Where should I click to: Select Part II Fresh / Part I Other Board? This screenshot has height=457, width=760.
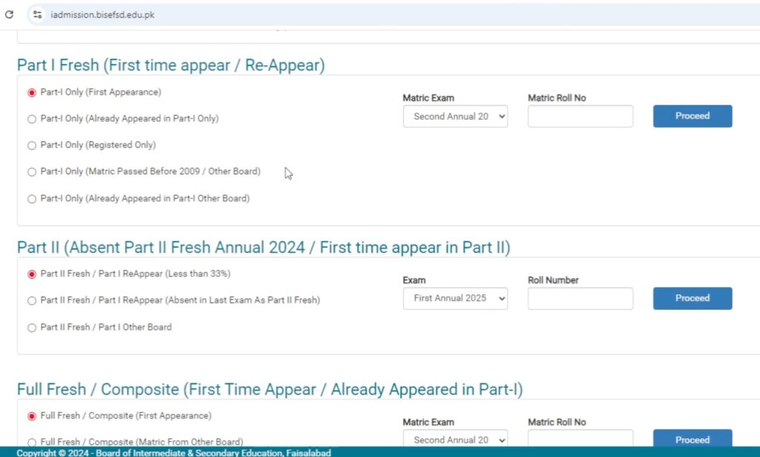[x=32, y=327]
